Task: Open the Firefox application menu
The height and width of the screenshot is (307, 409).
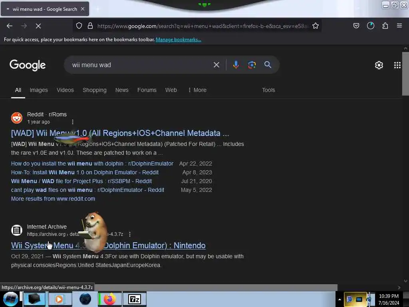Action: click(399, 26)
